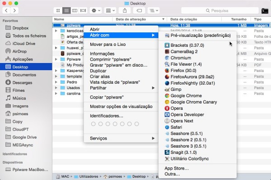
Task: Choose Informações in context menu
Action: pyautogui.click(x=121, y=54)
